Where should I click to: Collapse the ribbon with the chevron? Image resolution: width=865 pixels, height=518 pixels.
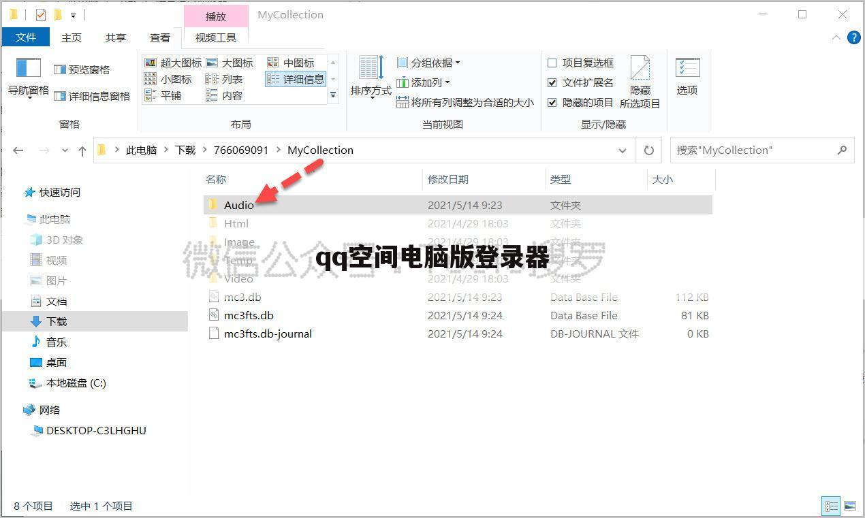836,38
